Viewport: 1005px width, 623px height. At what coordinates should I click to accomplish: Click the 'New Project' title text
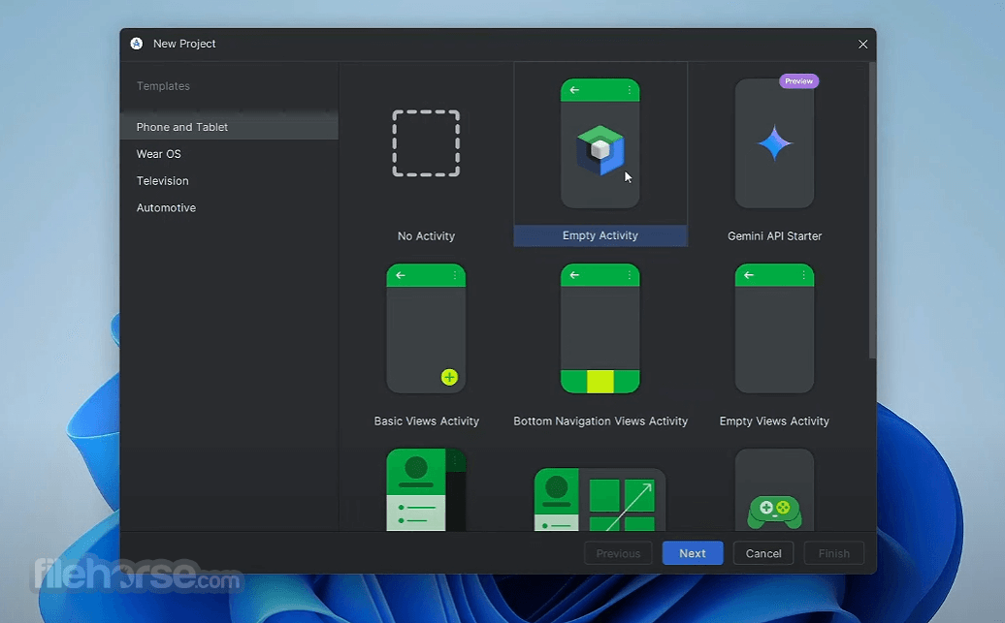tap(184, 44)
